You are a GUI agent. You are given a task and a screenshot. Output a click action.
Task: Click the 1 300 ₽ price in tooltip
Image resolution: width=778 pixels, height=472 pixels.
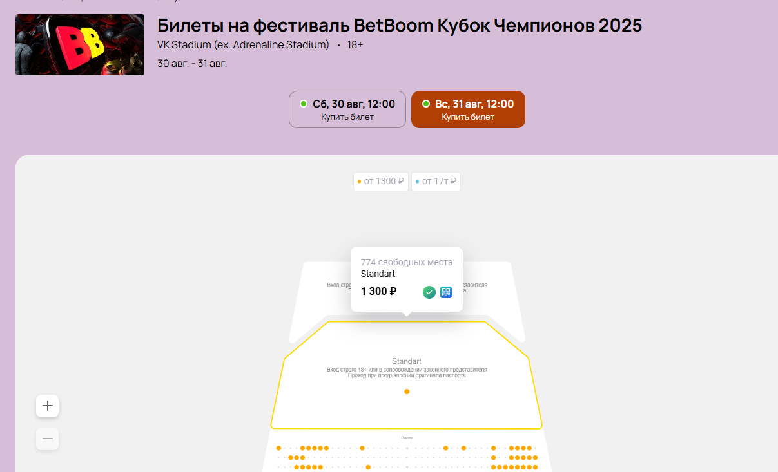point(379,292)
